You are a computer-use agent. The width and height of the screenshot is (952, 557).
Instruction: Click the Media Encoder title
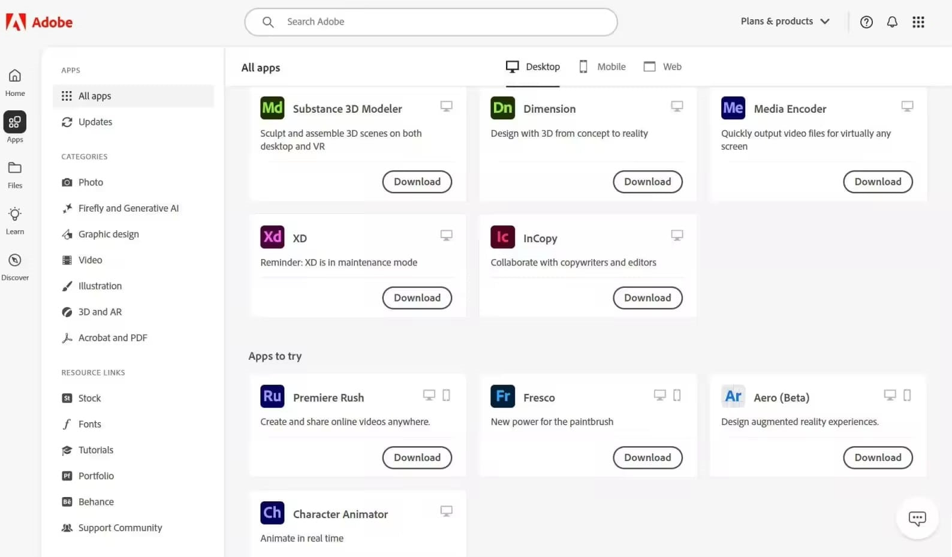tap(790, 109)
